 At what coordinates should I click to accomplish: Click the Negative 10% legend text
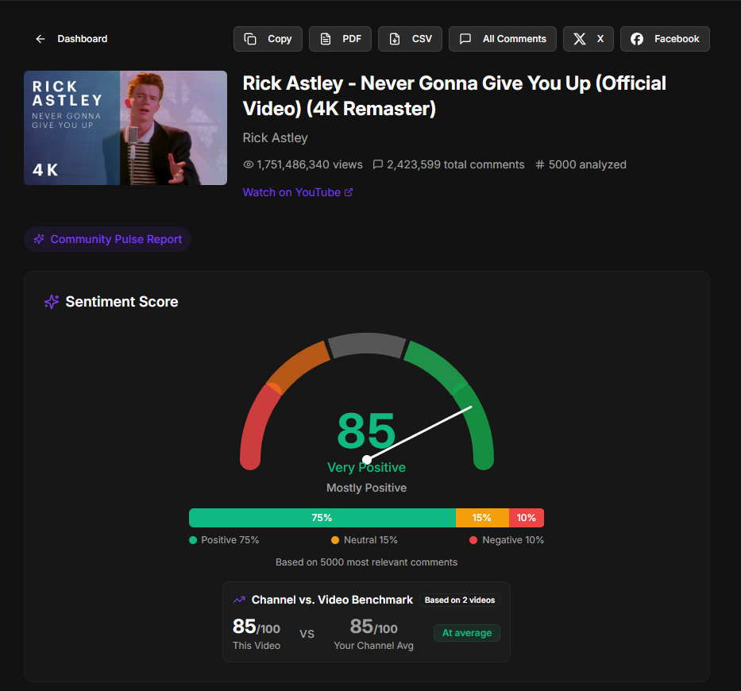click(x=513, y=540)
